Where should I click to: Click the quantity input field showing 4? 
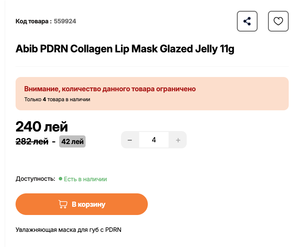click(x=154, y=140)
